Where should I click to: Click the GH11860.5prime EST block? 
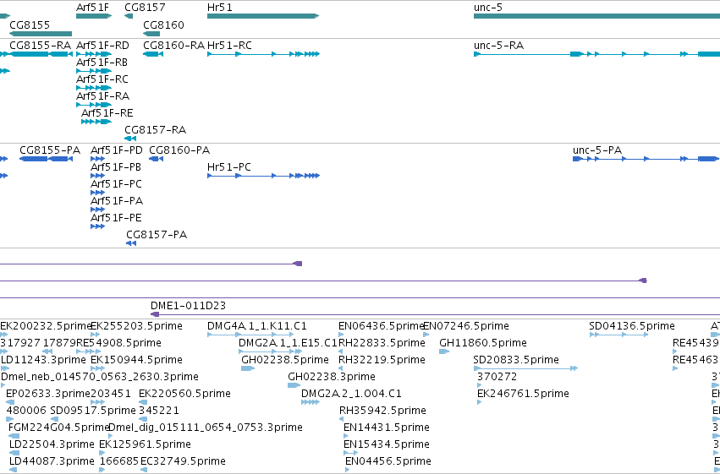point(444,351)
